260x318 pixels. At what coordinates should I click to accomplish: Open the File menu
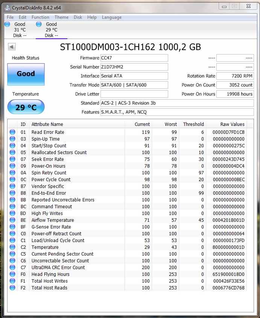click(x=10, y=17)
